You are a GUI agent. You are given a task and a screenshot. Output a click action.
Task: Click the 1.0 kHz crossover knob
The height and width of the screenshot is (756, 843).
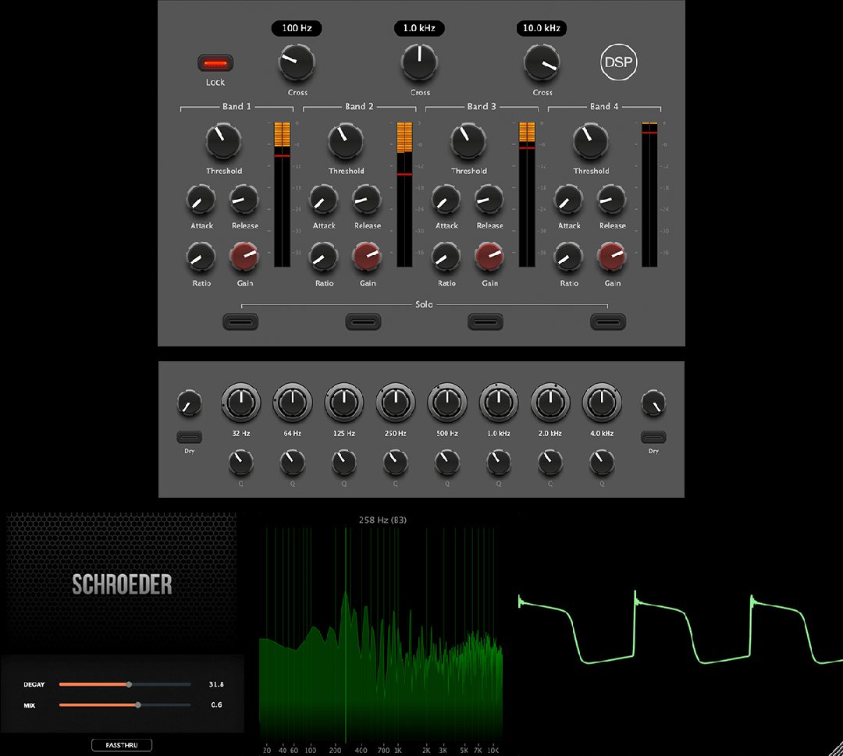(420, 63)
